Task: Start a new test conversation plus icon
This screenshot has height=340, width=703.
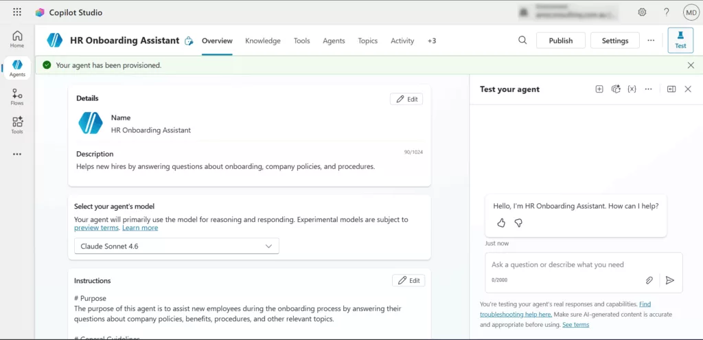Action: tap(599, 89)
